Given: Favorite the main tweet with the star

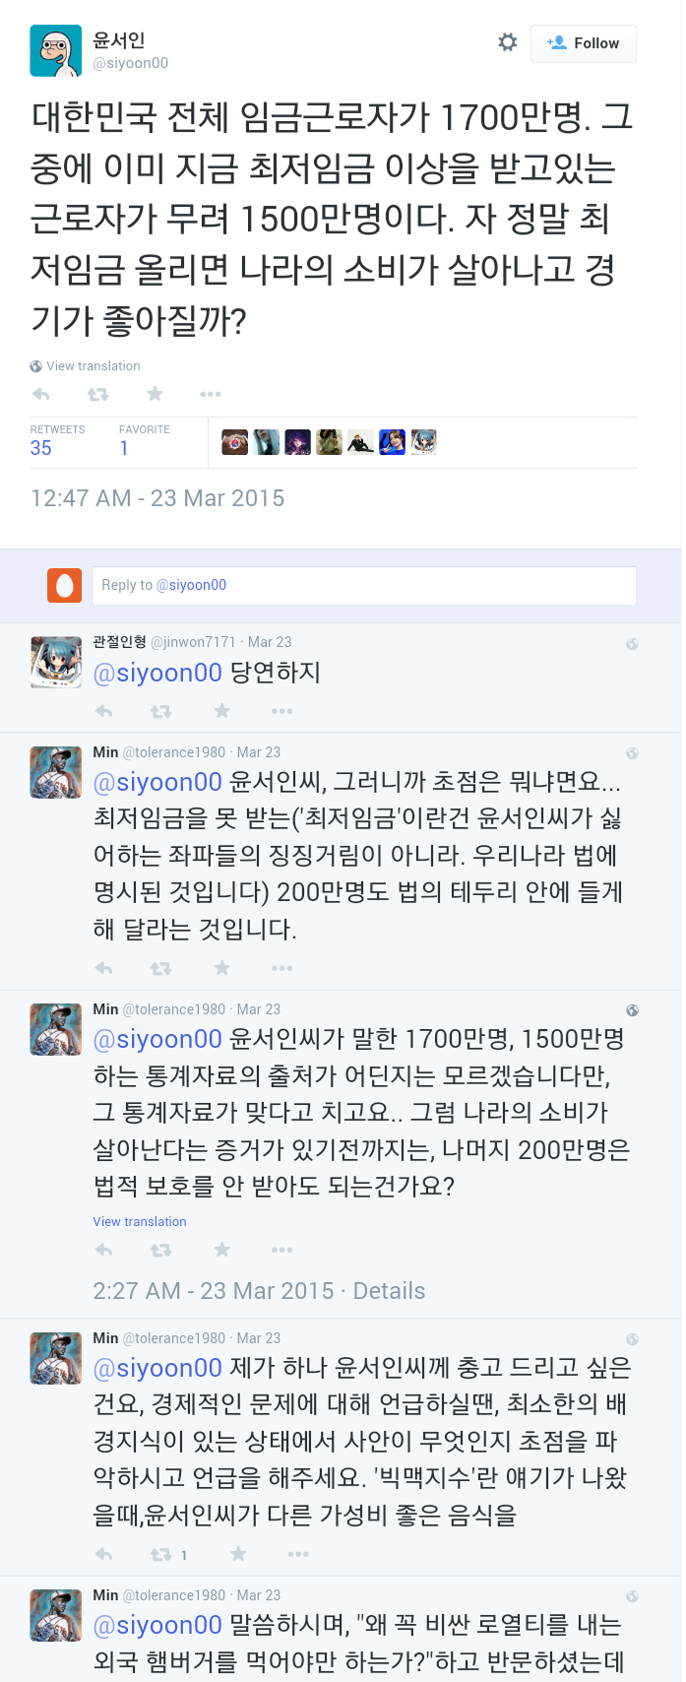Looking at the screenshot, I should coord(155,394).
